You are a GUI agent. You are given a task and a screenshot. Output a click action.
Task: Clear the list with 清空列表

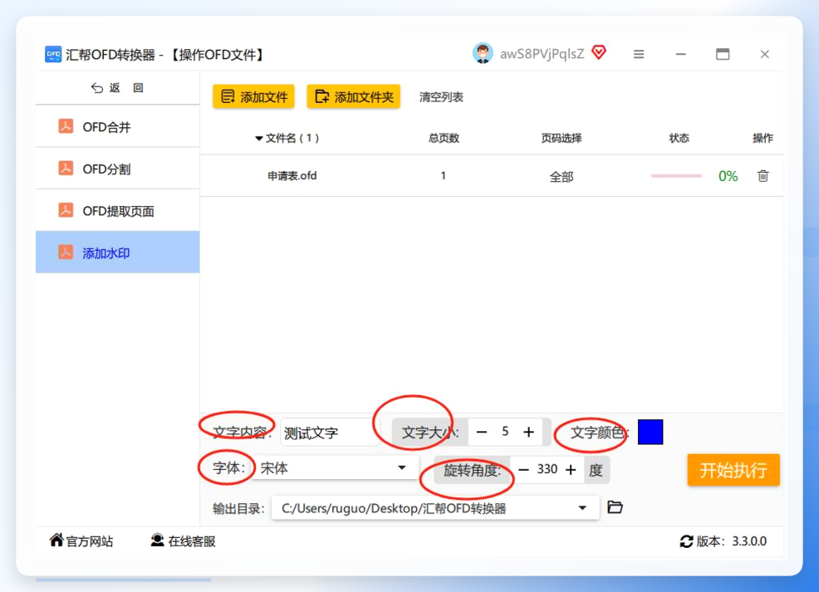pos(441,97)
